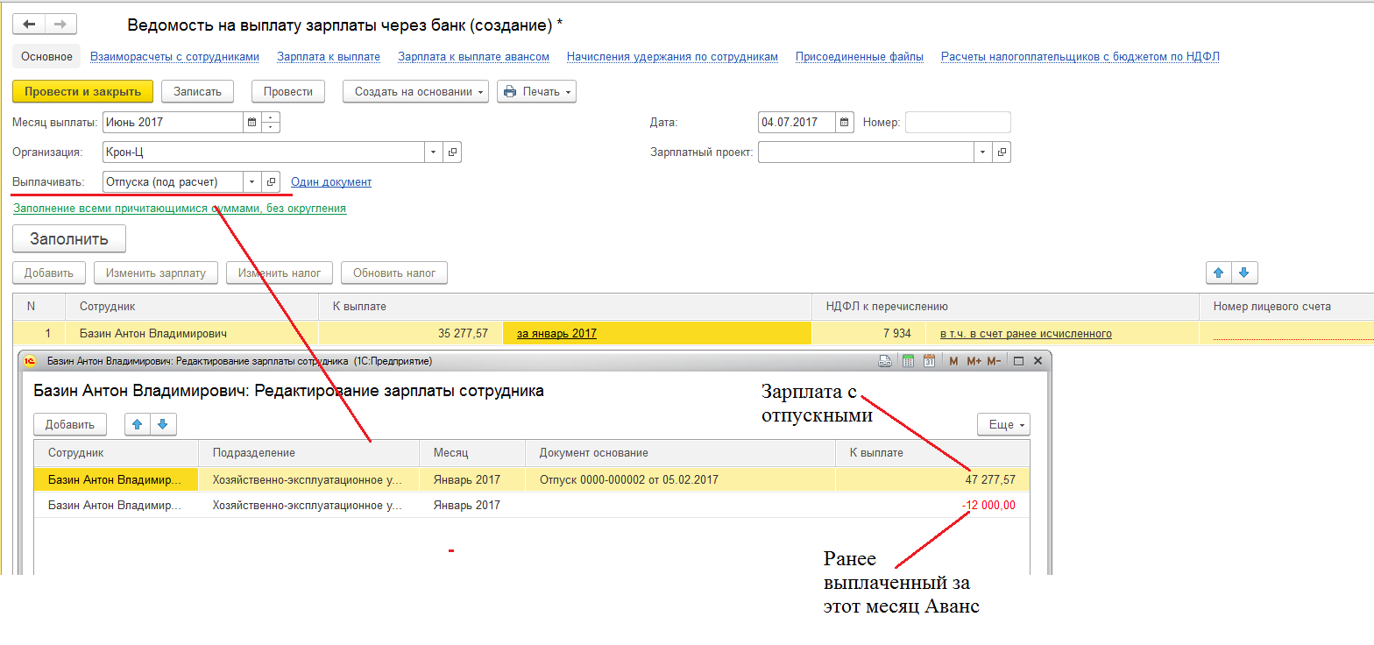Open Присоединенные файлы tab
The image size is (1374, 645).
coord(860,57)
